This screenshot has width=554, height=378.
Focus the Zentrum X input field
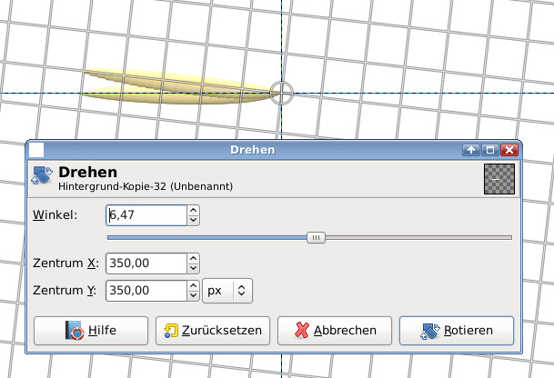(146, 264)
